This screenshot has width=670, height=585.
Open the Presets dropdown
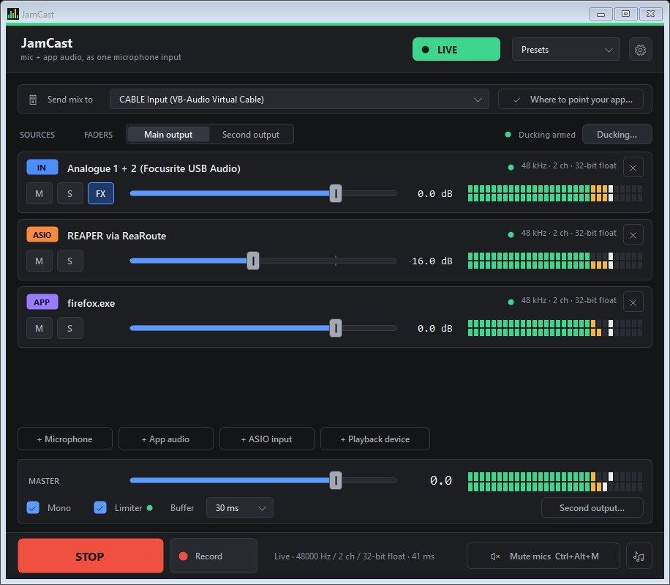coord(565,50)
